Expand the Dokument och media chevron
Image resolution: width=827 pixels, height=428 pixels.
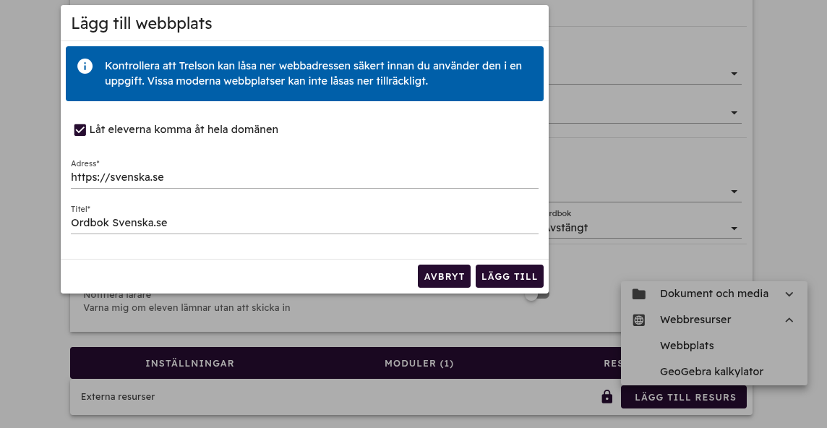click(x=789, y=294)
